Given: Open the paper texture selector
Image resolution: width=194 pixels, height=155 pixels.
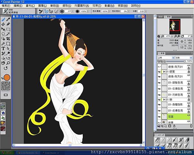Looking at the screenshot, I should [x=6, y=86].
